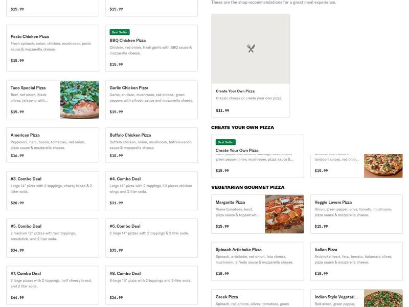This screenshot has height=307, width=409.
Task: Choose the Garlic Chicken Pizza card
Action: coord(151,99)
